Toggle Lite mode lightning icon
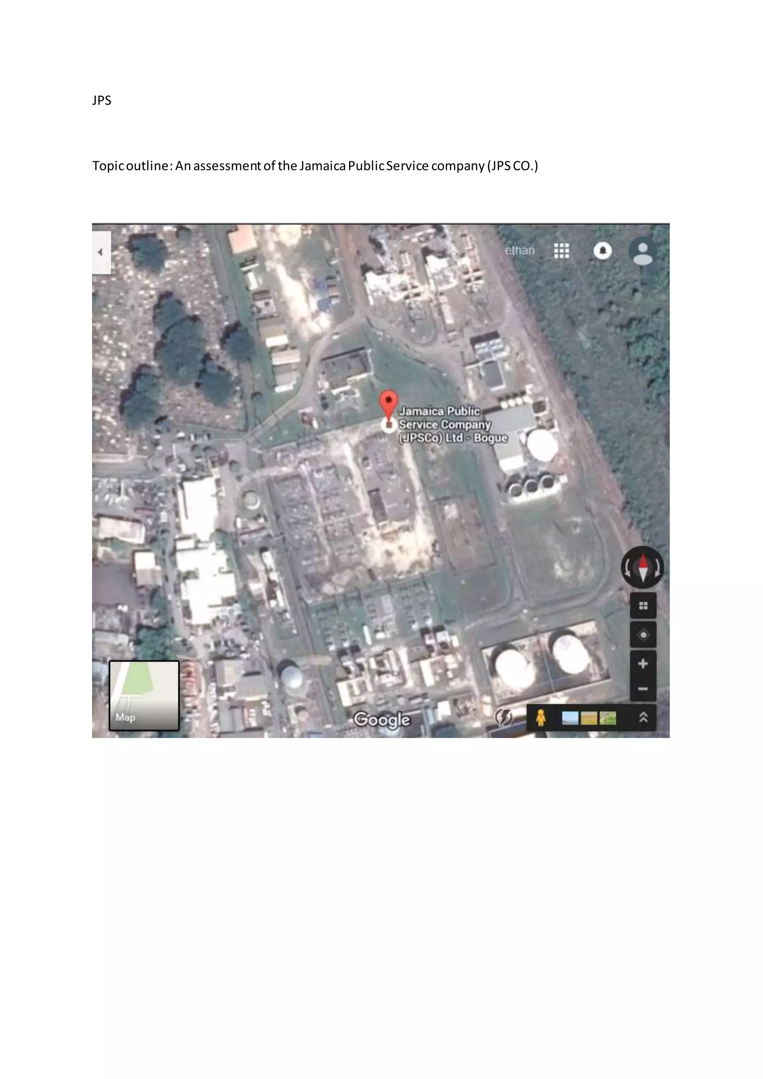 point(503,718)
